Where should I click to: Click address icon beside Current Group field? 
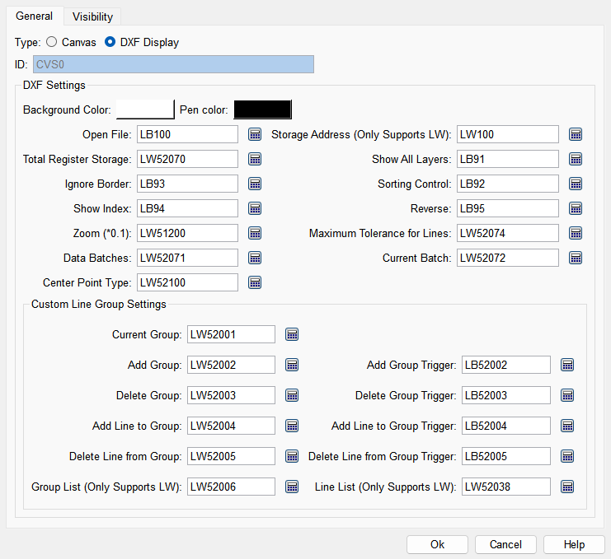[x=292, y=334]
